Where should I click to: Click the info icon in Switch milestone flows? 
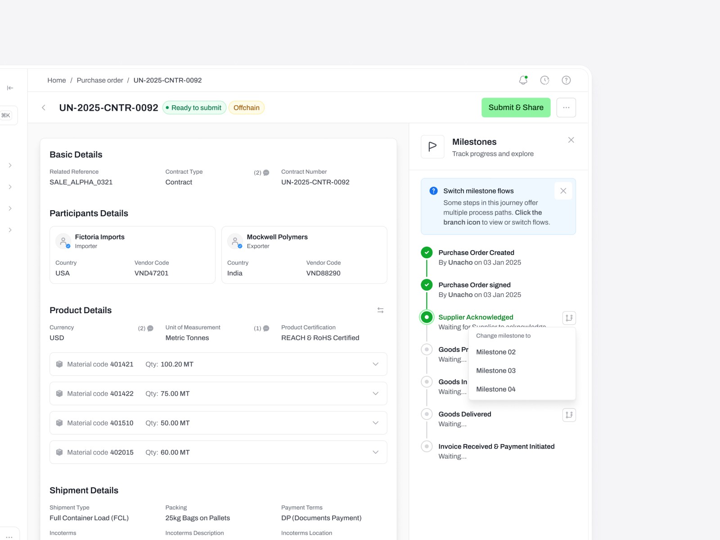pos(433,191)
